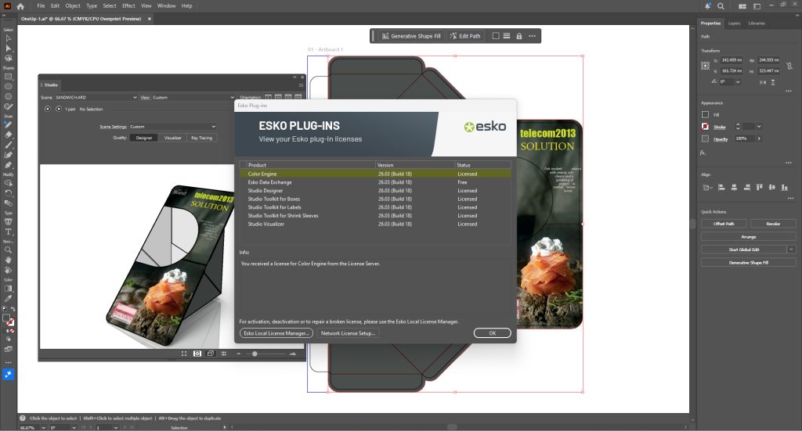The height and width of the screenshot is (431, 802).
Task: Activate the Zoom magnifier tool
Action: tap(8, 250)
